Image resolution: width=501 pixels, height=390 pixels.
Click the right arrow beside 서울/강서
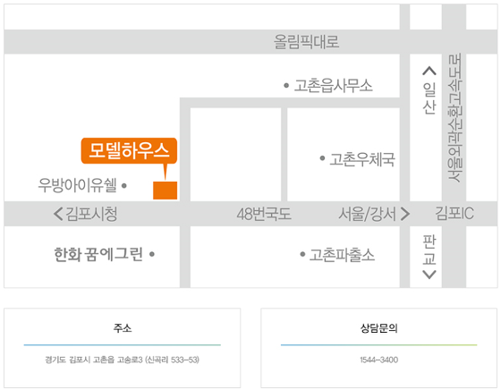tap(404, 214)
